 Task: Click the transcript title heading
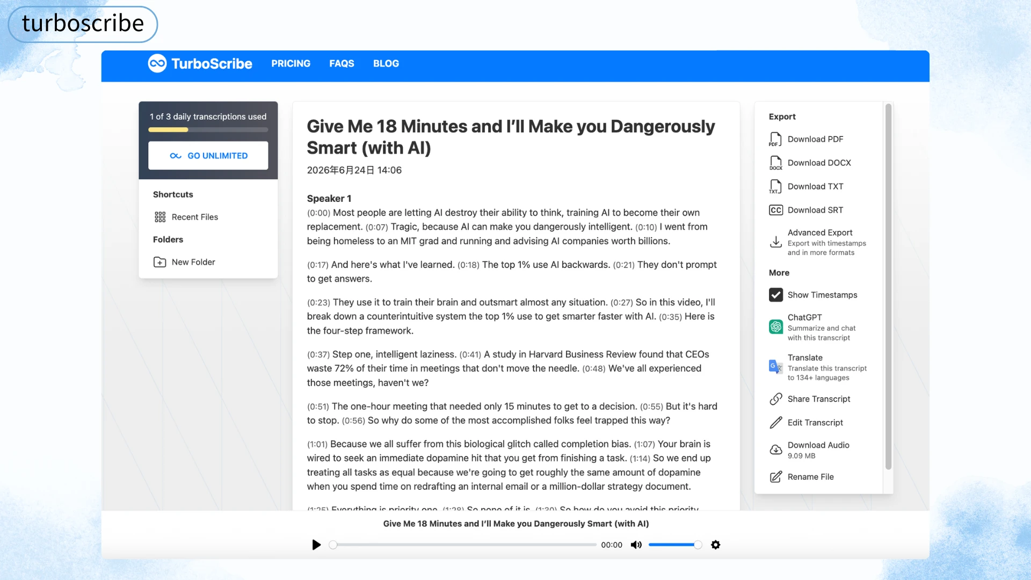pyautogui.click(x=511, y=137)
